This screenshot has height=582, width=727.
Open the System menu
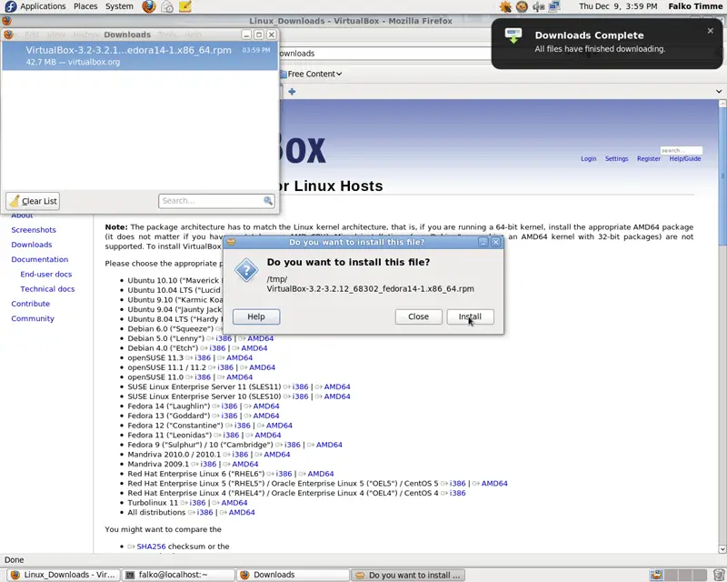point(119,6)
